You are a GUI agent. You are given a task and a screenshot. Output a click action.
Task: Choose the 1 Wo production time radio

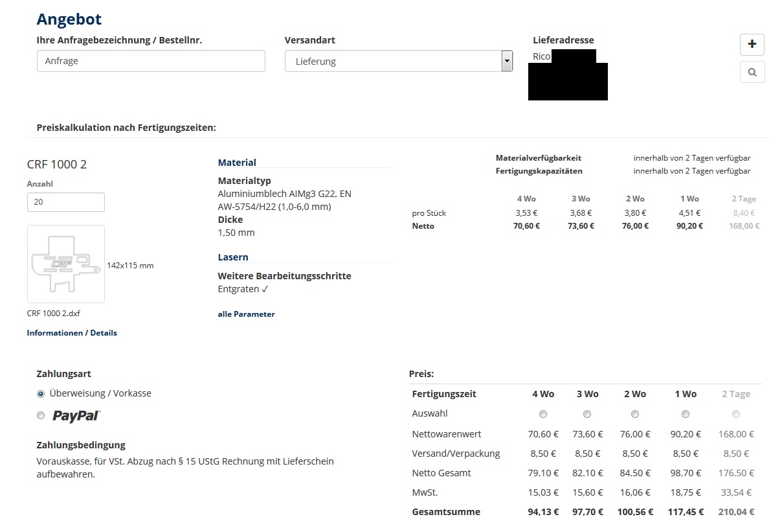pyautogui.click(x=686, y=414)
